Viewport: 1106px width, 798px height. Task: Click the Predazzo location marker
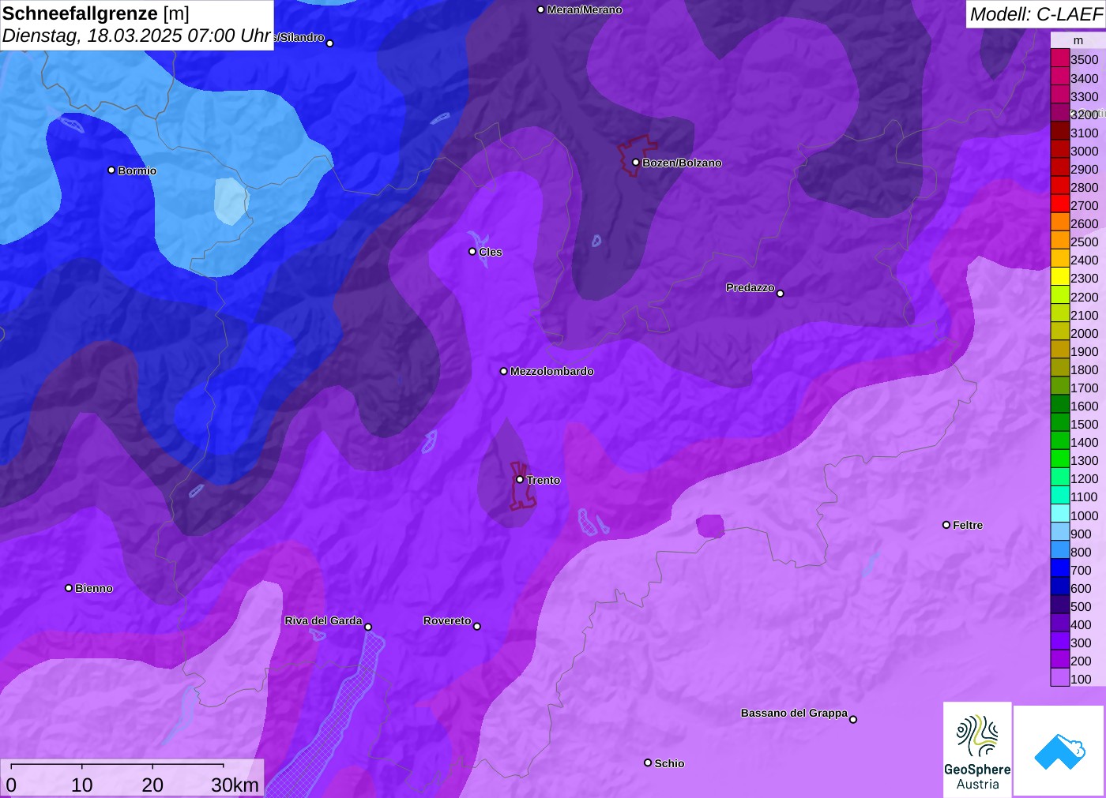pyautogui.click(x=781, y=294)
